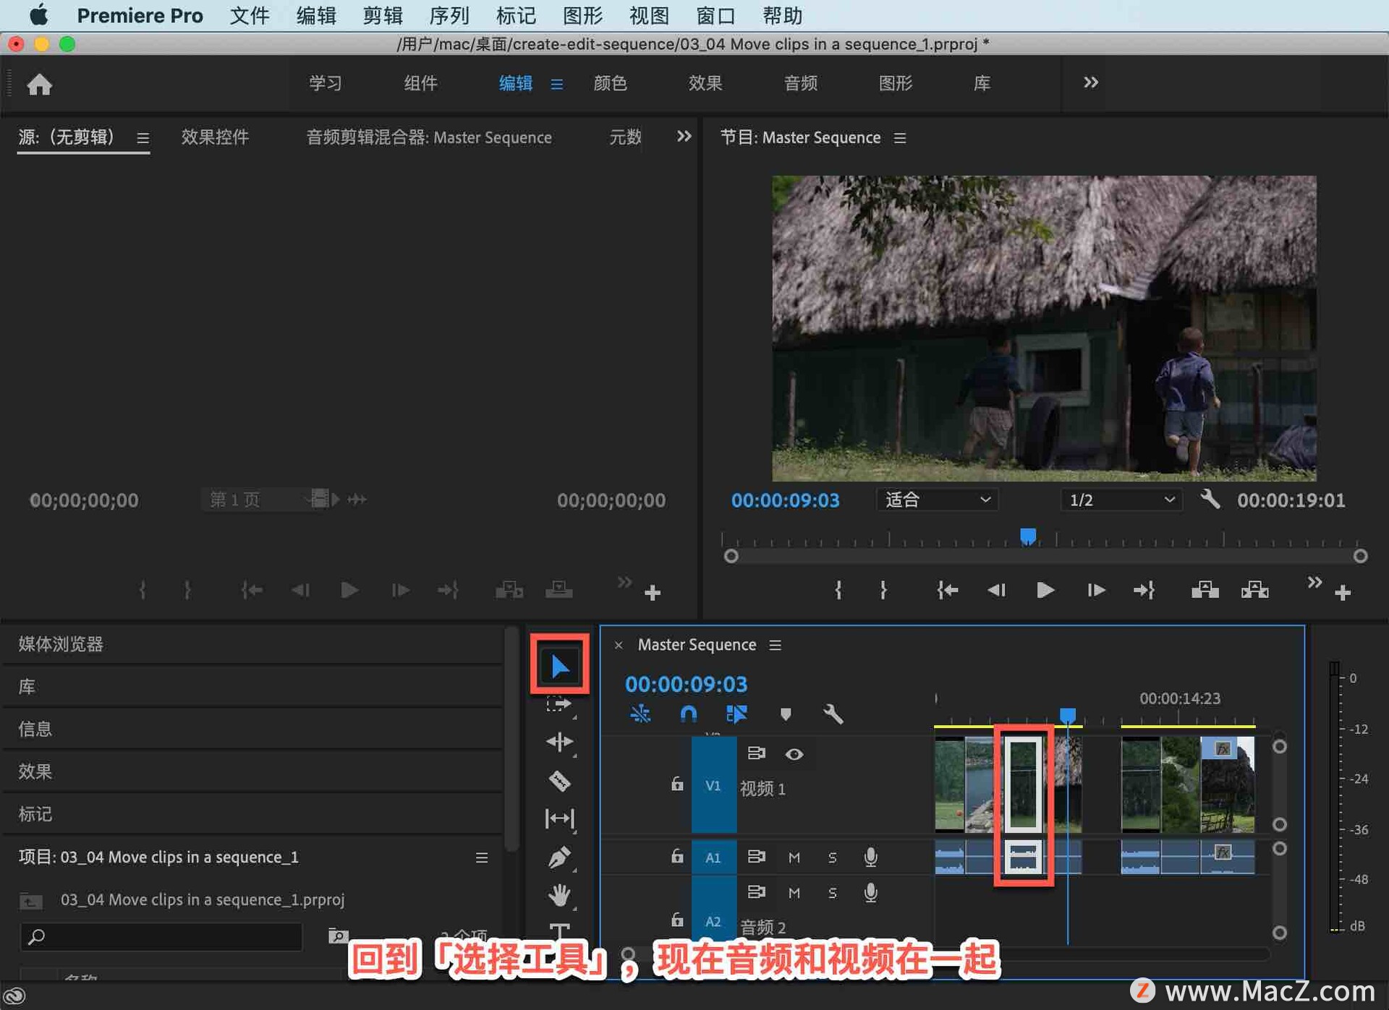The image size is (1389, 1010).
Task: Solo track A2
Action: click(832, 893)
